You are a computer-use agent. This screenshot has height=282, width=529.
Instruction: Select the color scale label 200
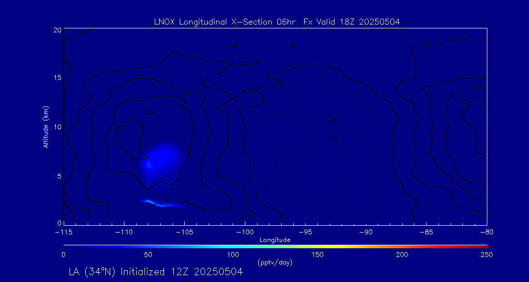pyautogui.click(x=403, y=255)
